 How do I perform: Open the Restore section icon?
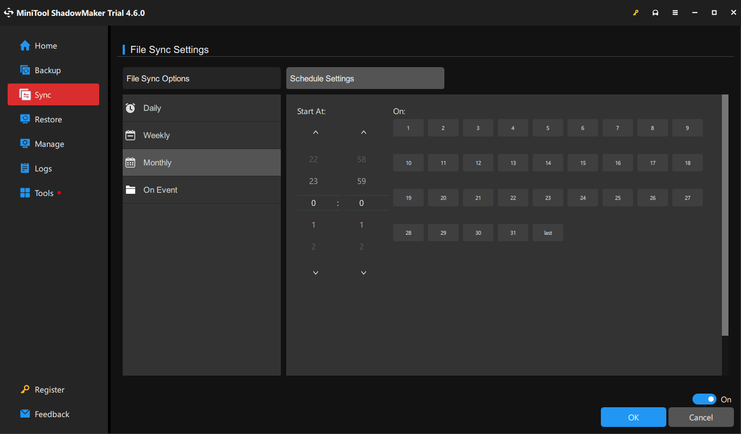click(25, 120)
